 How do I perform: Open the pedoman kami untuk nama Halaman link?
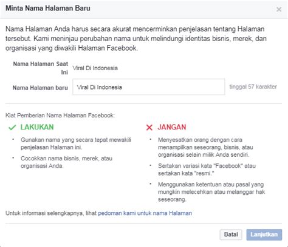[145, 213]
